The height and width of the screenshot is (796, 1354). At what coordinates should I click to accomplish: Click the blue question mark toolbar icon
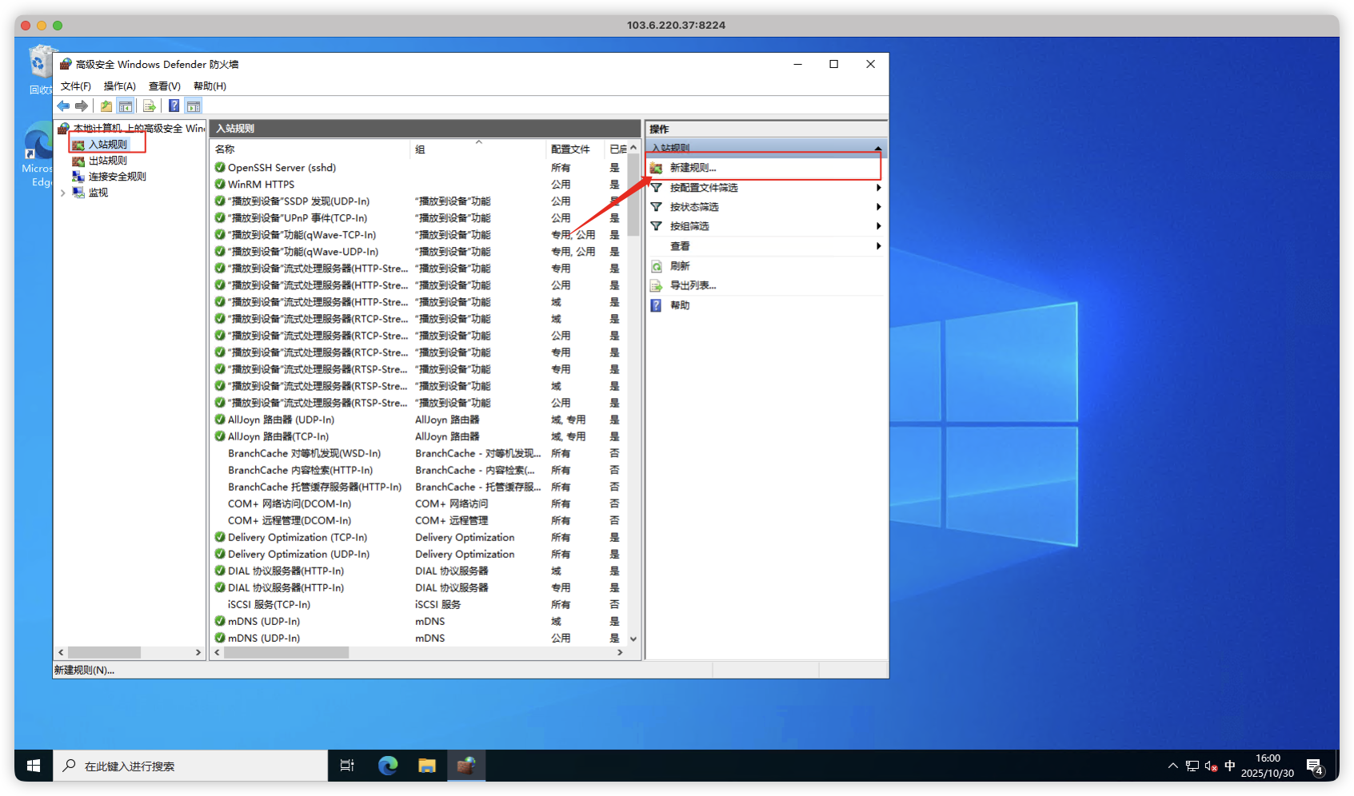(x=174, y=106)
